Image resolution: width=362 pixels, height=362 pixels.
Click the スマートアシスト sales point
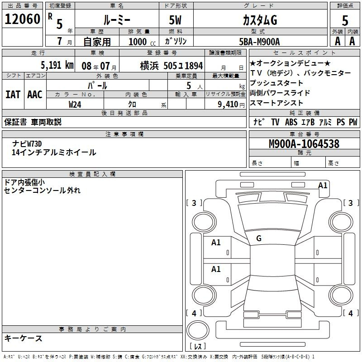276,103
